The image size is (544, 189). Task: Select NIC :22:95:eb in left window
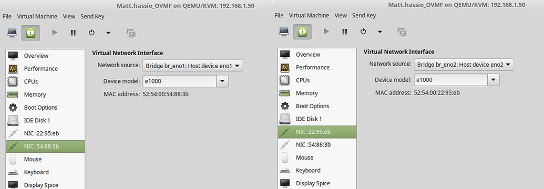pyautogui.click(x=45, y=133)
